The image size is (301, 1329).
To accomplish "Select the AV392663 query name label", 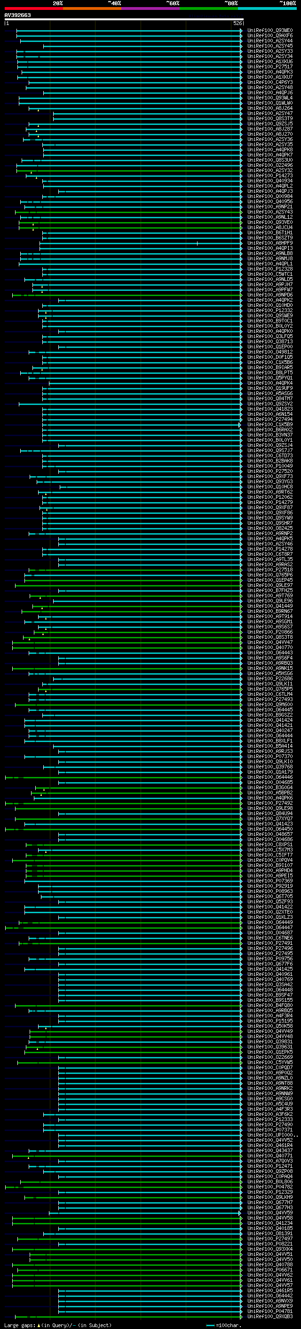I will pos(17,16).
